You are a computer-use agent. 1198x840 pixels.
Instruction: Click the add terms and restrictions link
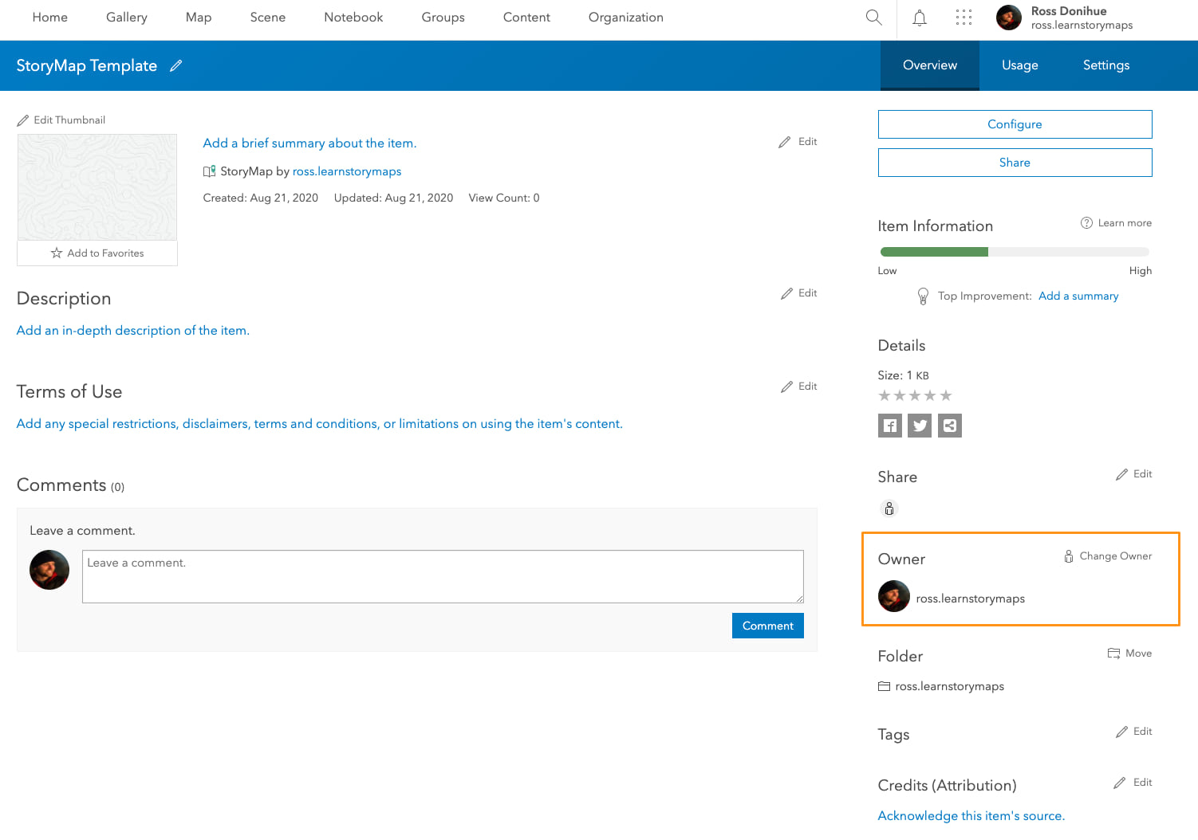320,424
